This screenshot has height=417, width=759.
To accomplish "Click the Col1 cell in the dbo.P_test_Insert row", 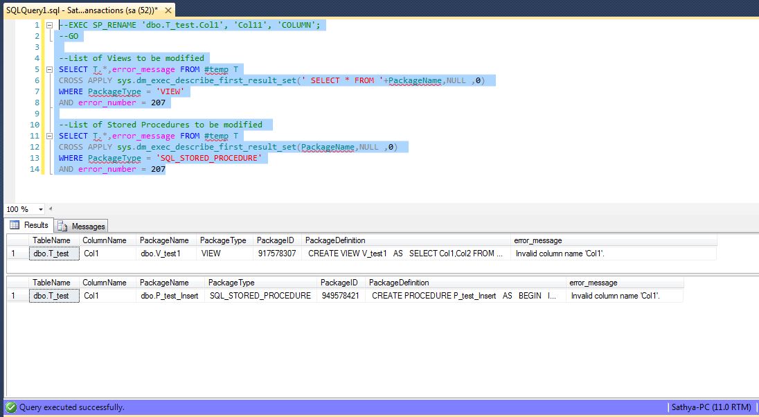I will [x=107, y=296].
